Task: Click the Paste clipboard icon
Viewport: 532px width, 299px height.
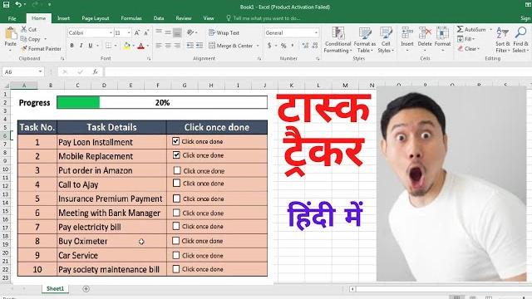Action: [11, 34]
